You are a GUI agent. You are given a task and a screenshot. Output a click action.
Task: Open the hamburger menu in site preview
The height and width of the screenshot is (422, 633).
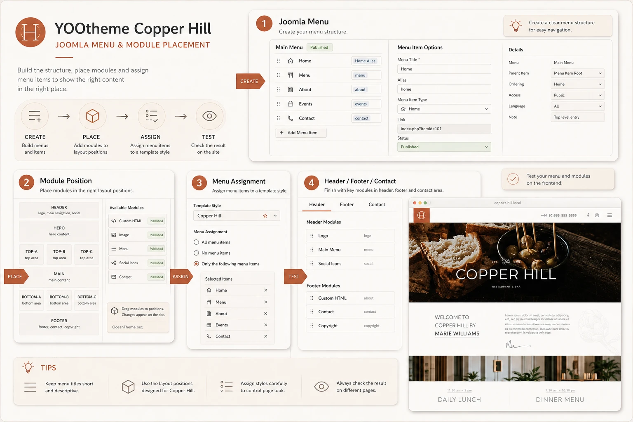610,215
